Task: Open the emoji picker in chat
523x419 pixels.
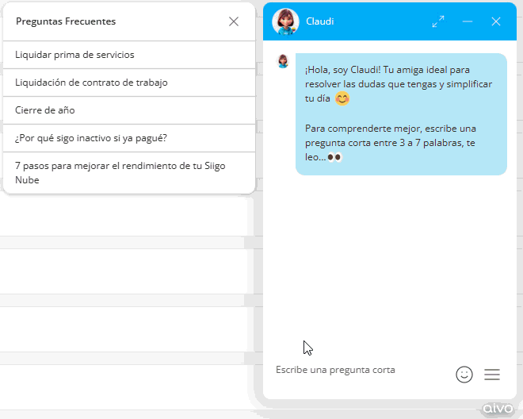Action: (x=464, y=375)
